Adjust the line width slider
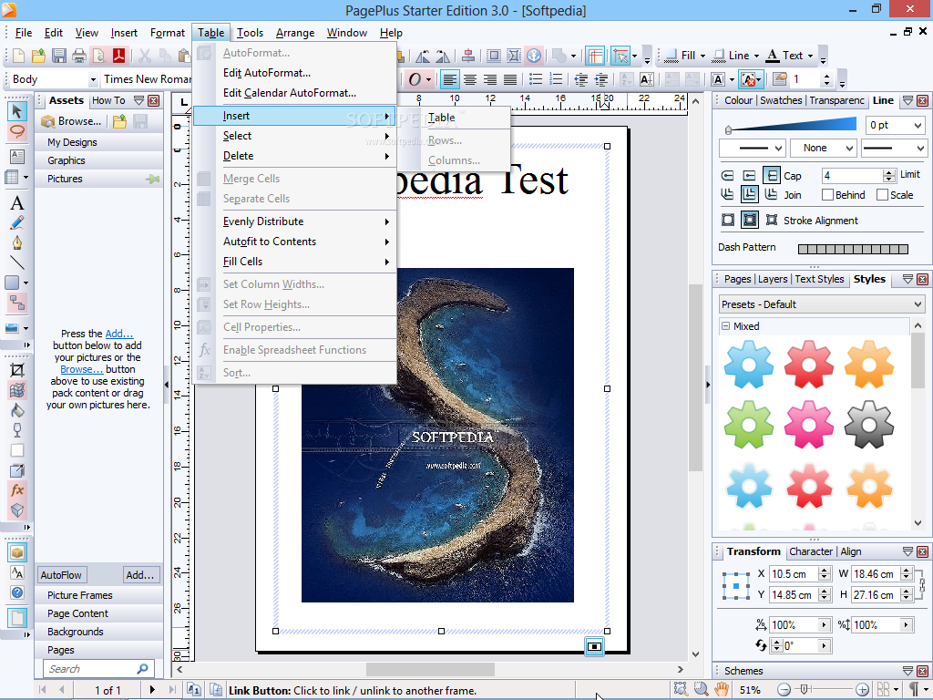Screen dimensions: 933x700 pyautogui.click(x=729, y=129)
